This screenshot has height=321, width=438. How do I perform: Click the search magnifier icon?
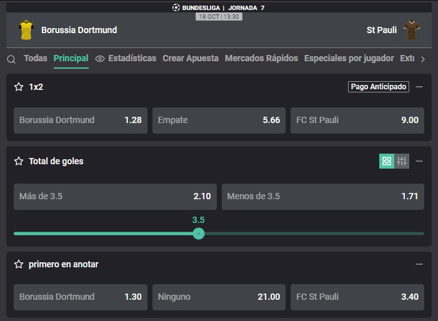pyautogui.click(x=11, y=59)
